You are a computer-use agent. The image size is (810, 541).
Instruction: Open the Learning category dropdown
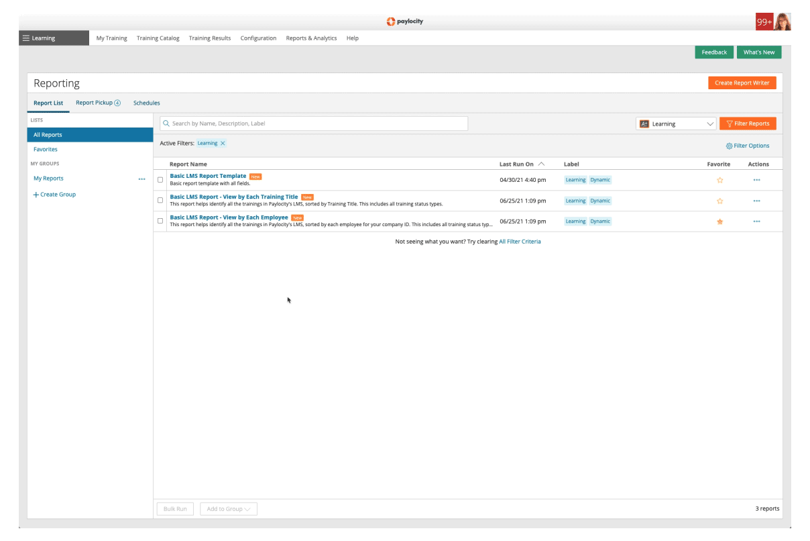click(x=676, y=124)
